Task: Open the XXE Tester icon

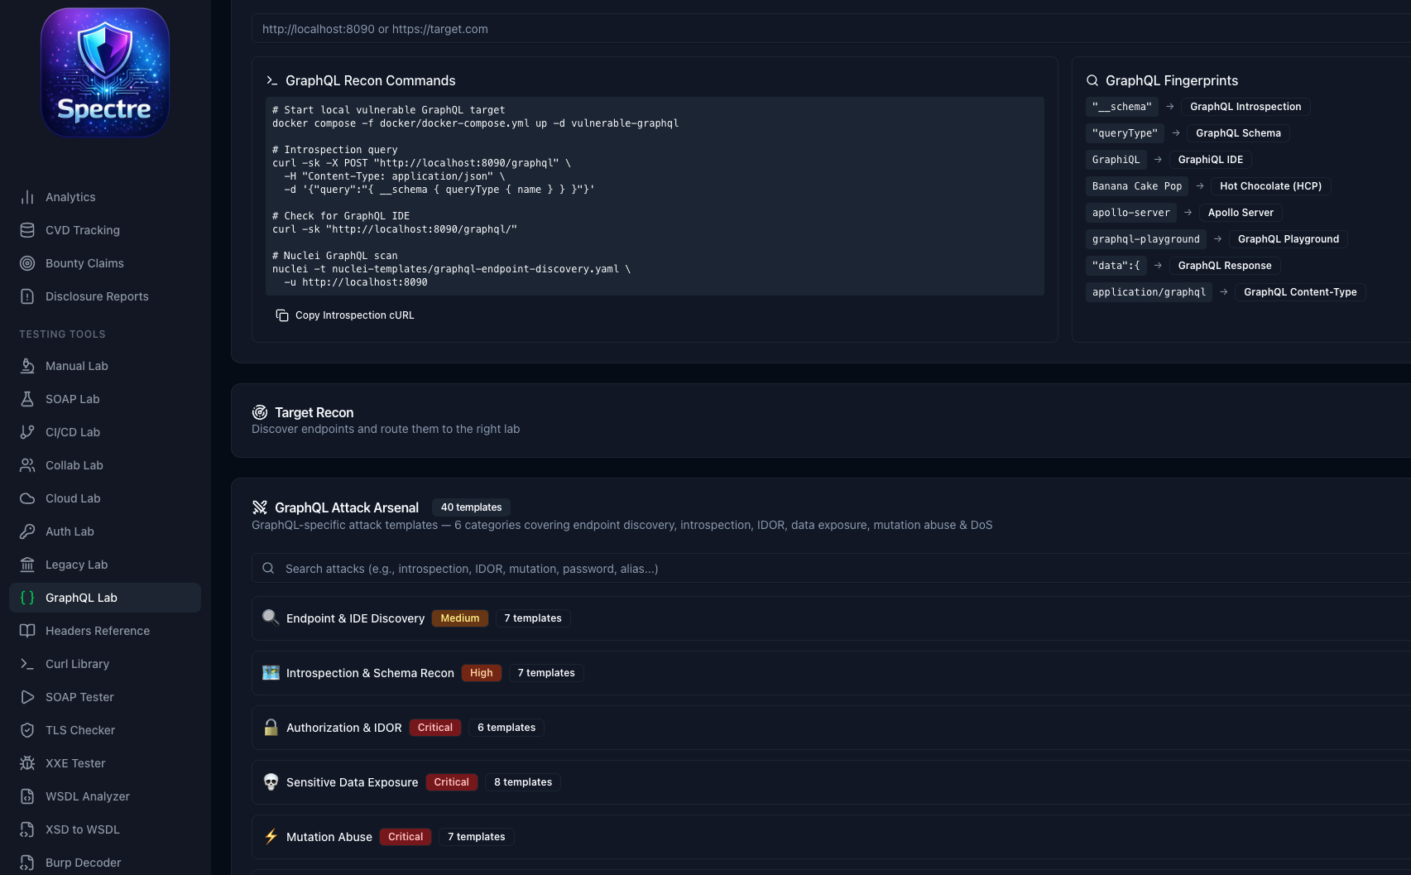Action: point(28,763)
